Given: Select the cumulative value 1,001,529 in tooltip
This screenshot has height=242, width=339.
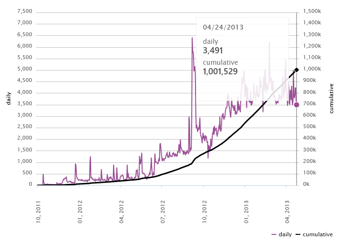Looking at the screenshot, I should pyautogui.click(x=220, y=71).
